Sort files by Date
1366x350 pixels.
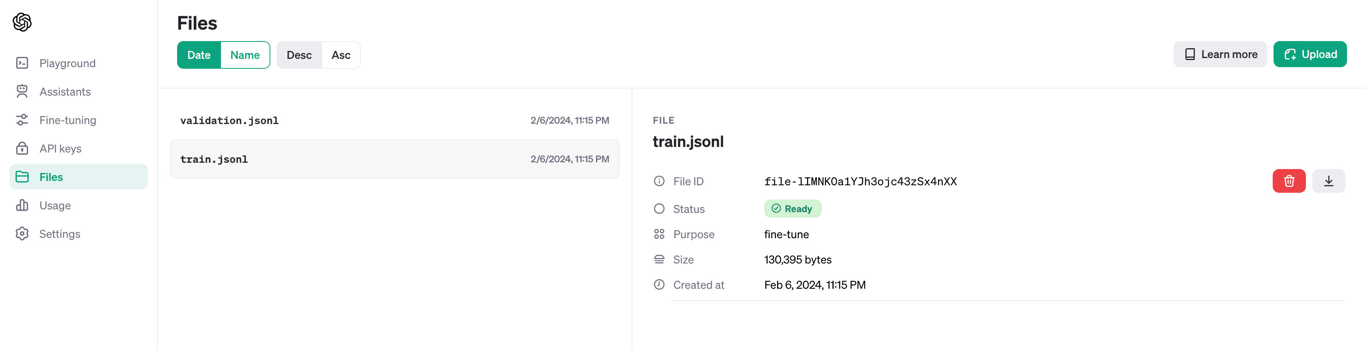(199, 55)
